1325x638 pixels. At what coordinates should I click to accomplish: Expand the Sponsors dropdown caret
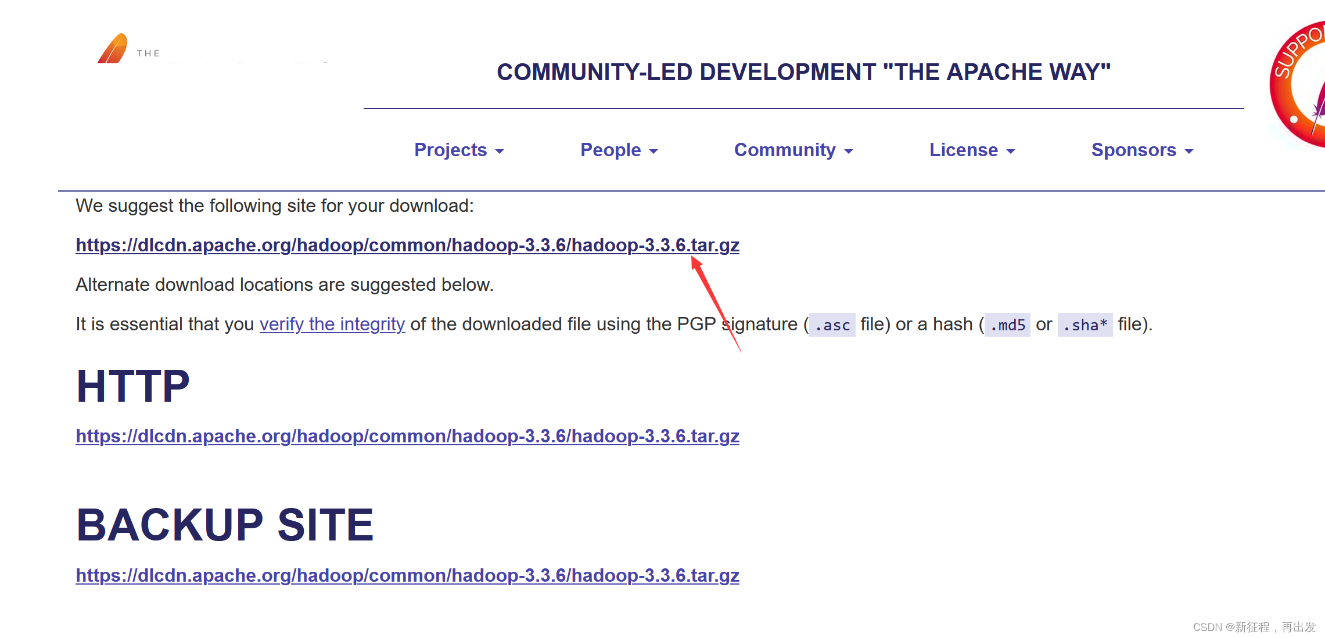pyautogui.click(x=1189, y=152)
